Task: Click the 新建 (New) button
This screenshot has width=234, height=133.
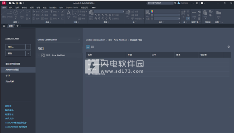Action: (x=15, y=53)
